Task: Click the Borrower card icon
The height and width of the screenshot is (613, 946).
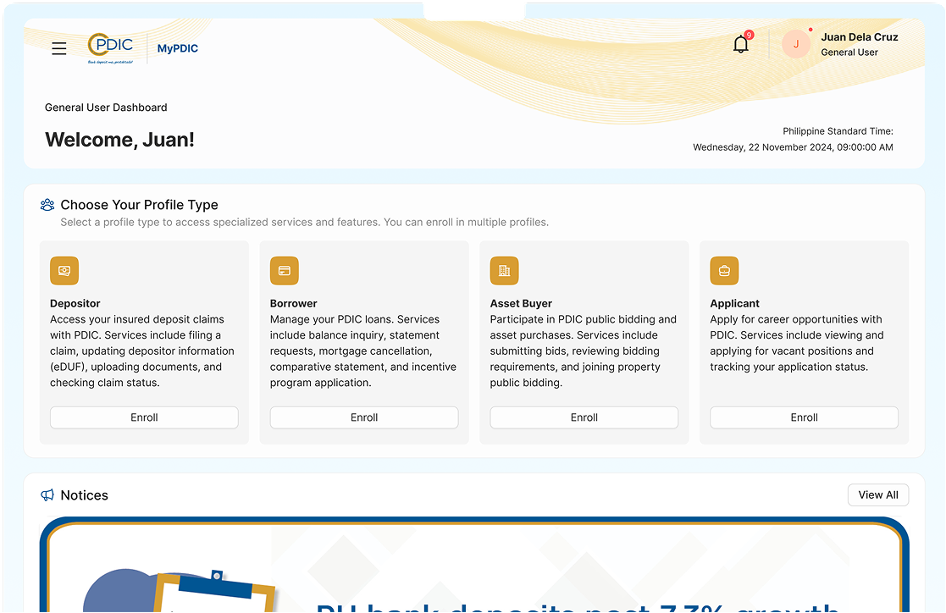Action: point(285,271)
